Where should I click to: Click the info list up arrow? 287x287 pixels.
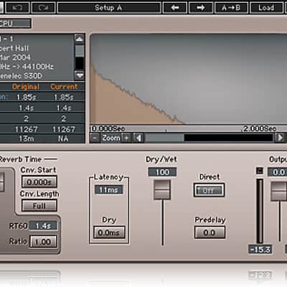pos(80,39)
